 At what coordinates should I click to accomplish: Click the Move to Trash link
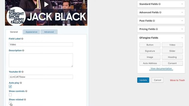tap(177, 80)
